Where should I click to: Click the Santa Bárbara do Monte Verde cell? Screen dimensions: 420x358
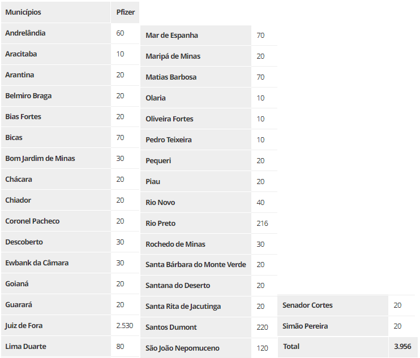click(x=196, y=264)
